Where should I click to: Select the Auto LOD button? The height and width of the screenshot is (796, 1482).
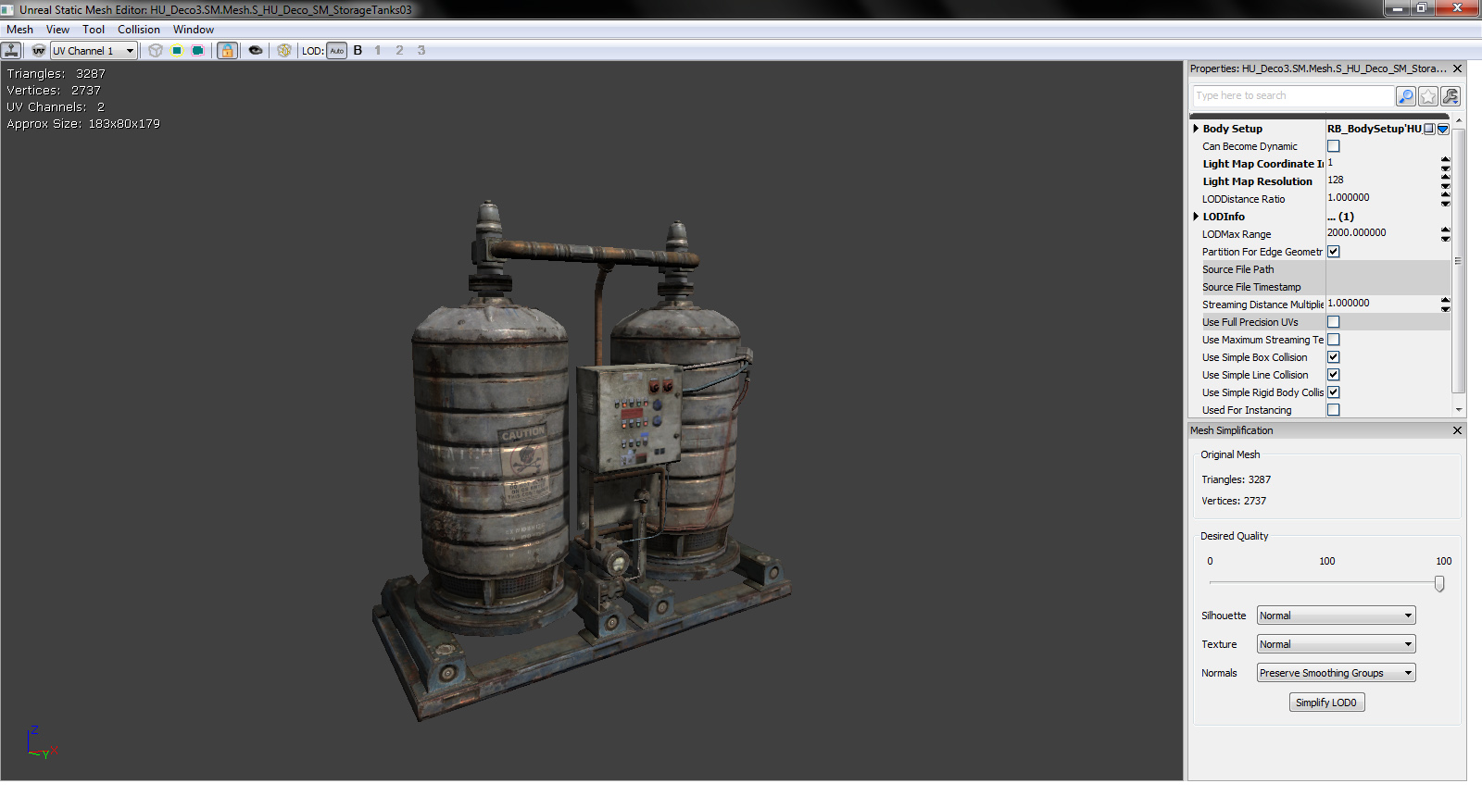[336, 51]
